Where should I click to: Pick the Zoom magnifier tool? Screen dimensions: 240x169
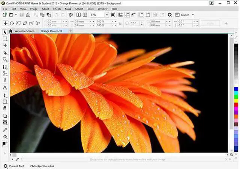pyautogui.click(x=5, y=59)
